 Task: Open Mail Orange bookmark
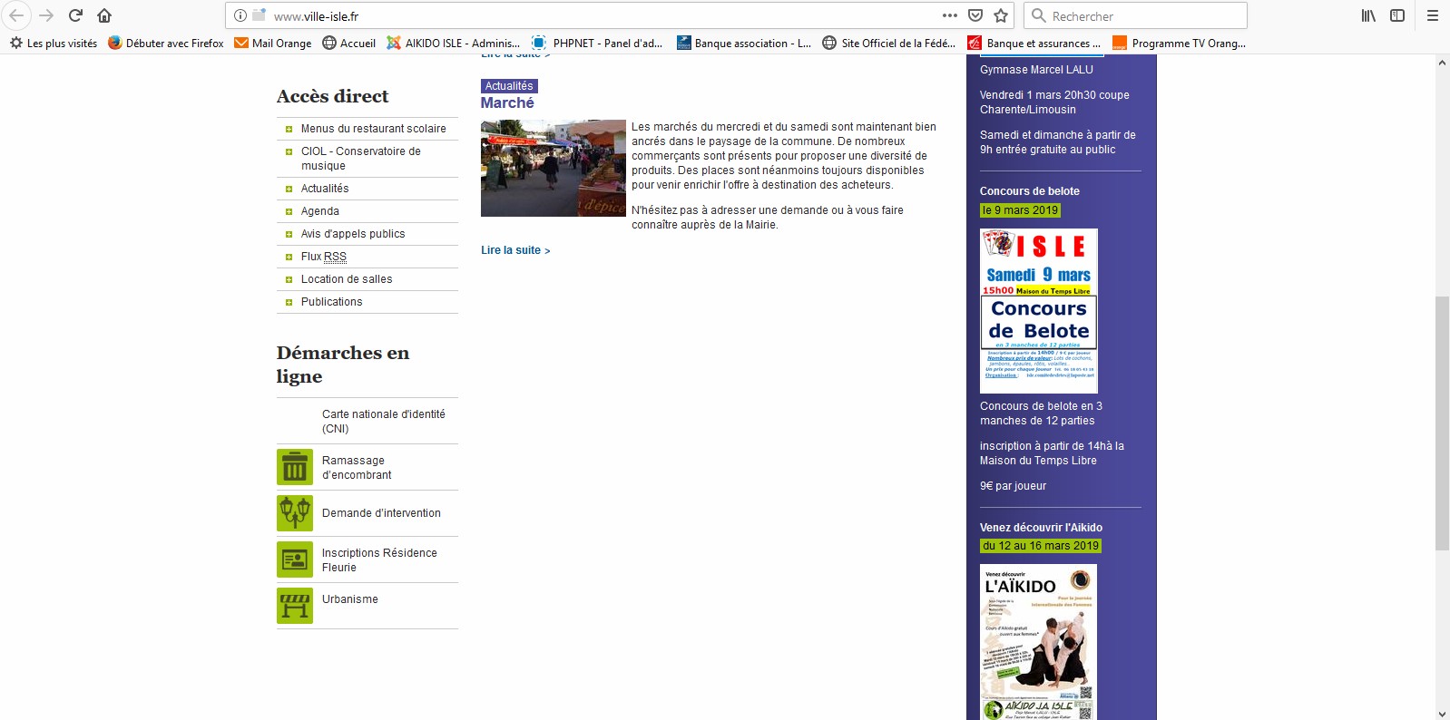(273, 43)
